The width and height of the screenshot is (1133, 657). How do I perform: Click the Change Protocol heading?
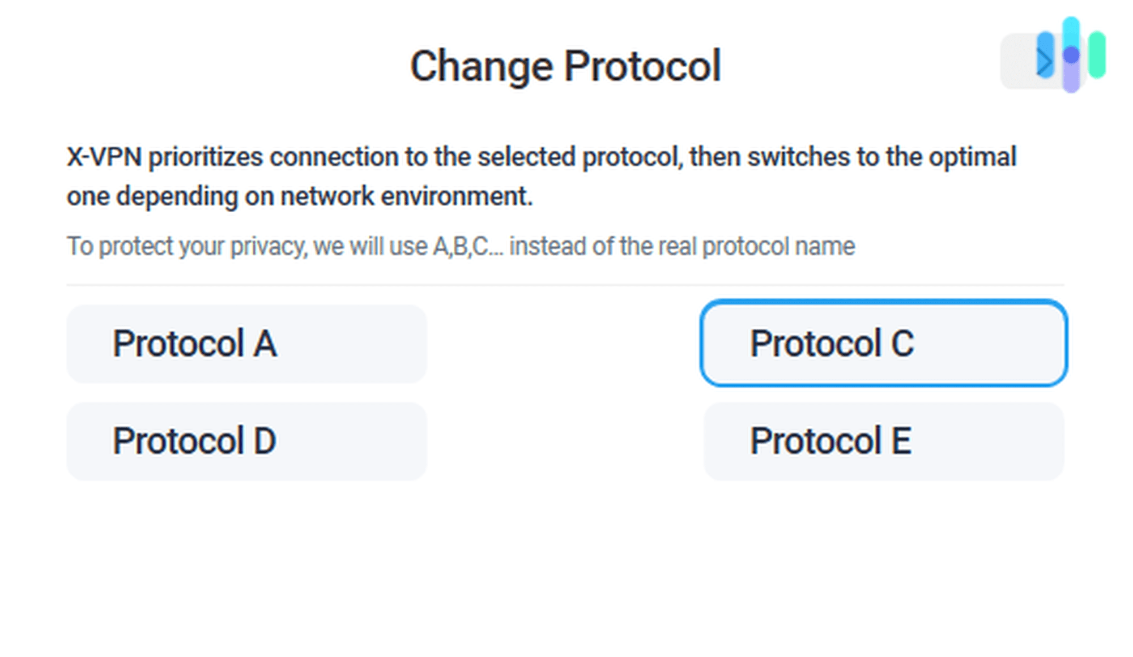point(565,66)
